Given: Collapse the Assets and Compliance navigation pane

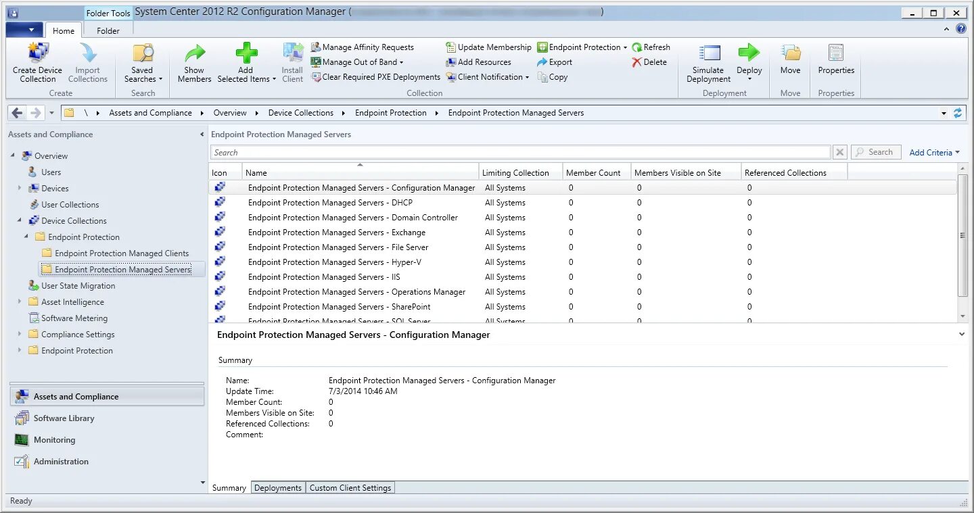Looking at the screenshot, I should click(202, 135).
